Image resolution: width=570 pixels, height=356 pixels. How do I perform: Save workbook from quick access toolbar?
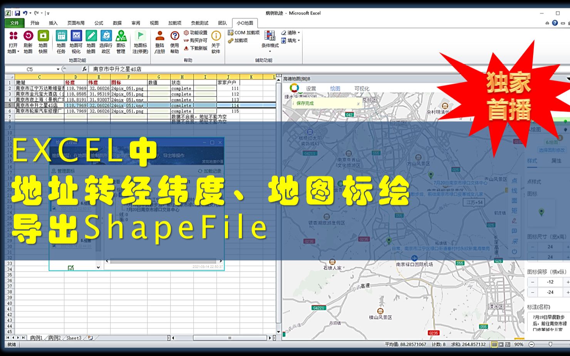coord(17,13)
